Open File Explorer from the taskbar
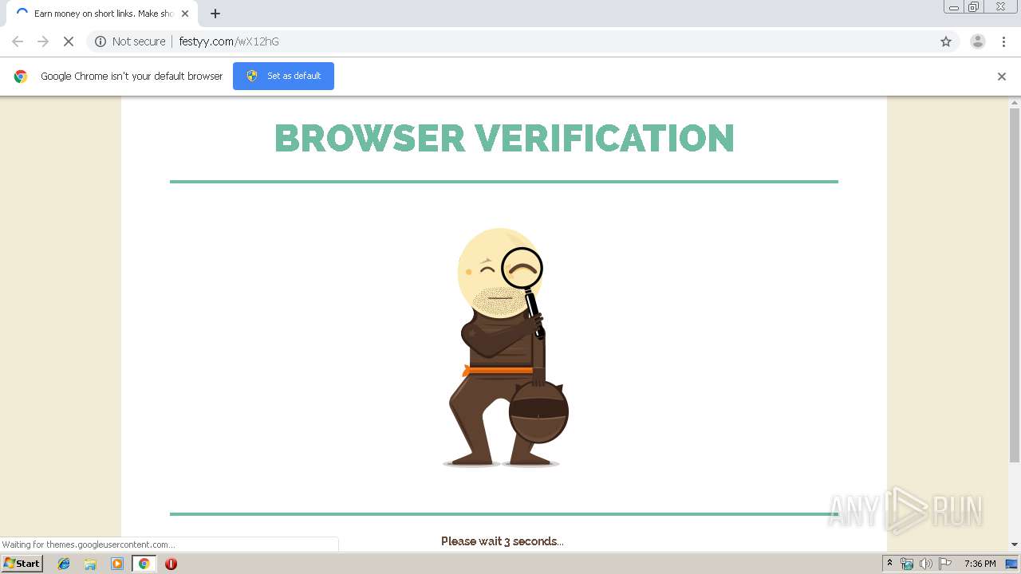The height and width of the screenshot is (574, 1021). 90,564
